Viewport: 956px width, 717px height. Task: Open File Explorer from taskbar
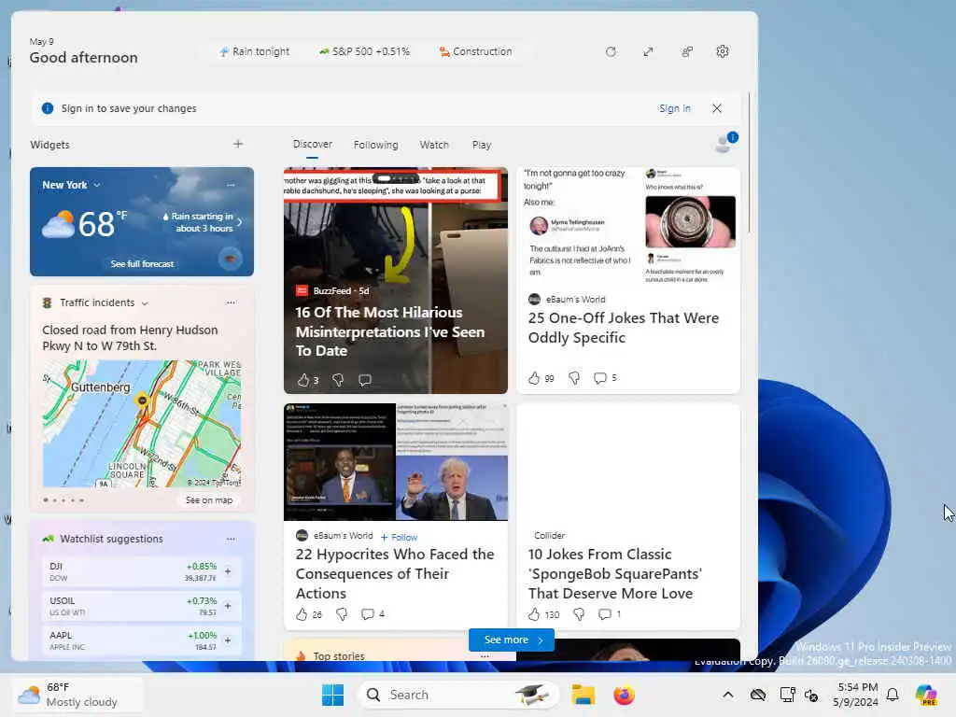(583, 695)
